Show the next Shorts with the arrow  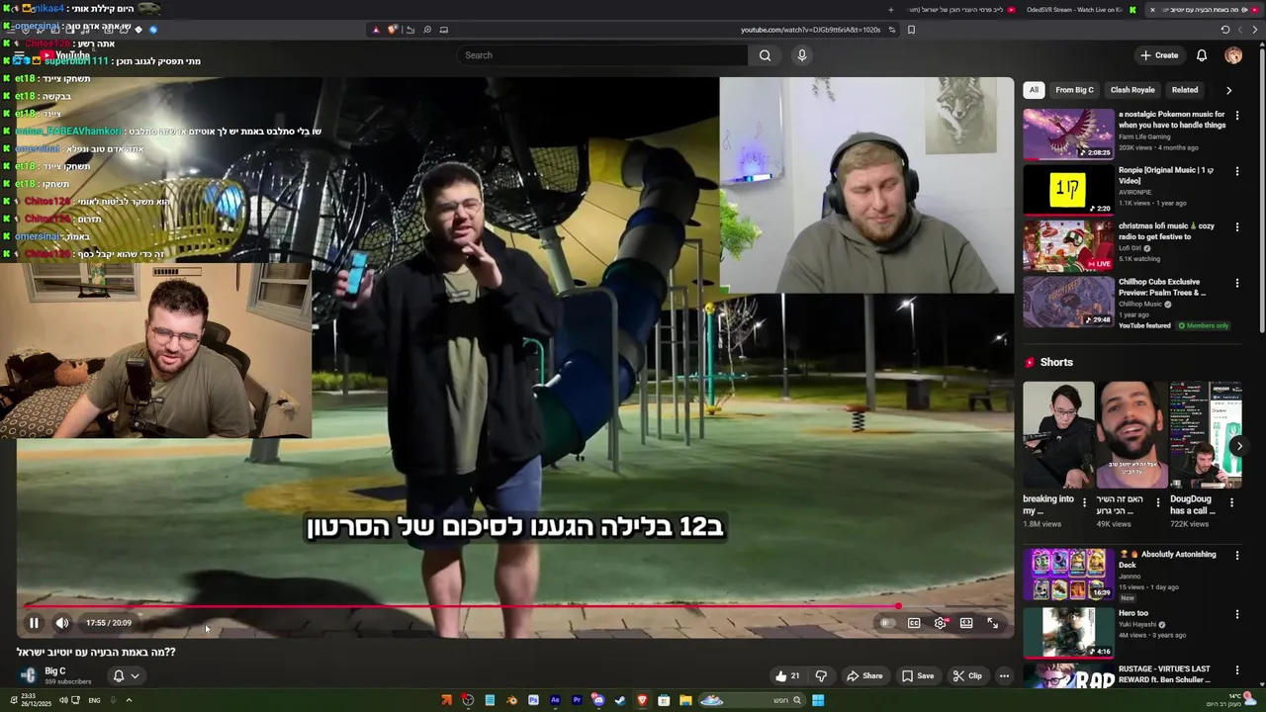(1238, 446)
